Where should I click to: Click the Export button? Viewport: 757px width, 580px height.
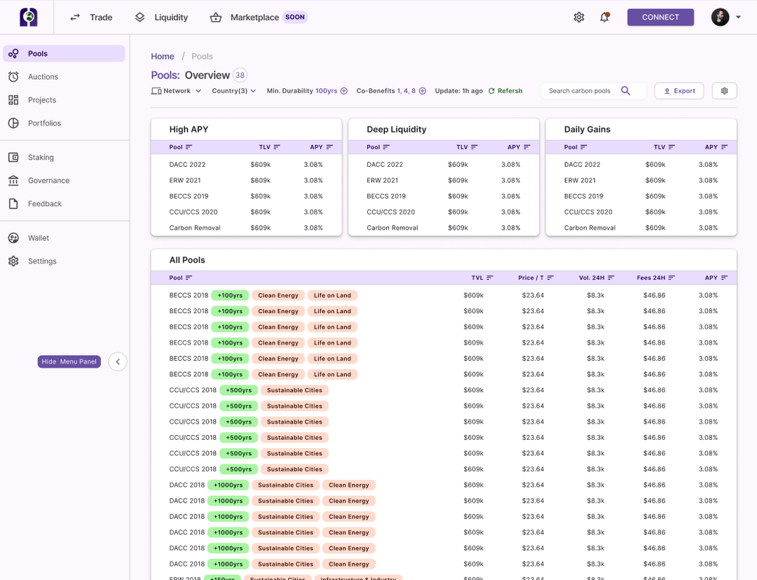[x=678, y=91]
